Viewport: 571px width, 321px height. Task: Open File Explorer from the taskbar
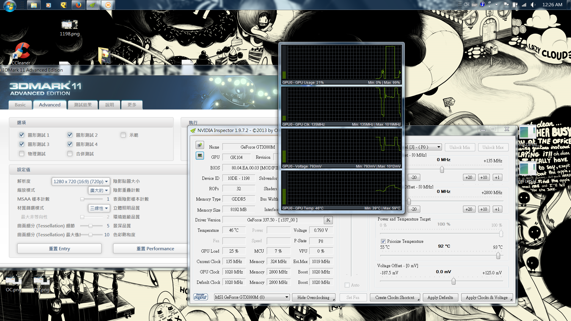coord(34,5)
